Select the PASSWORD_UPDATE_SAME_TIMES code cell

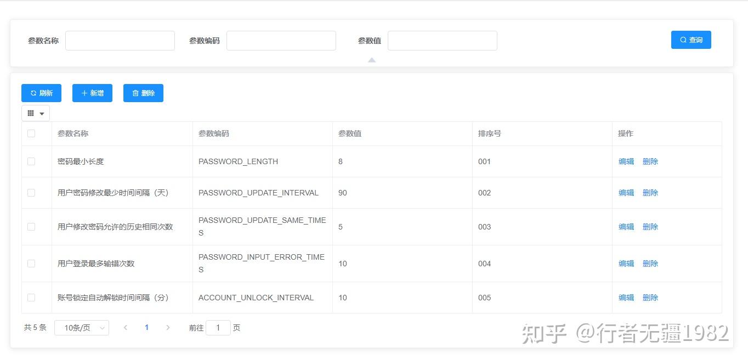tap(263, 227)
